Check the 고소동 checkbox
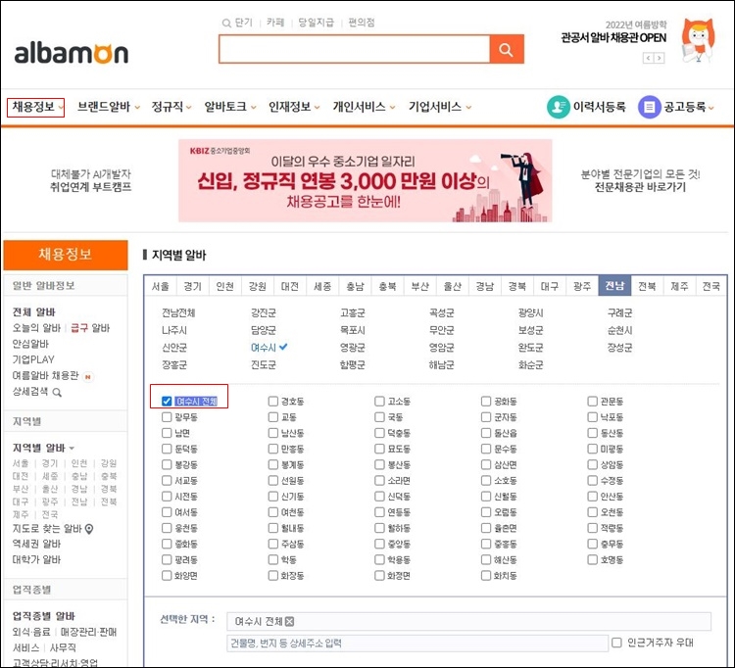 379,401
